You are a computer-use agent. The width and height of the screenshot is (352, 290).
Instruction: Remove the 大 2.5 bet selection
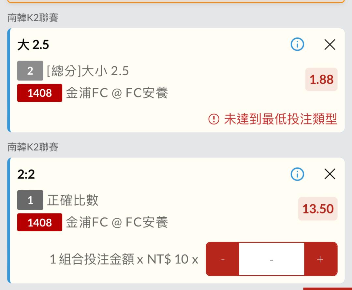click(330, 44)
